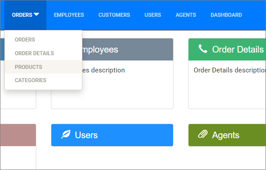Click the phone icon on Order Details card
Viewport: 266px width, 170px height.
[x=203, y=49]
